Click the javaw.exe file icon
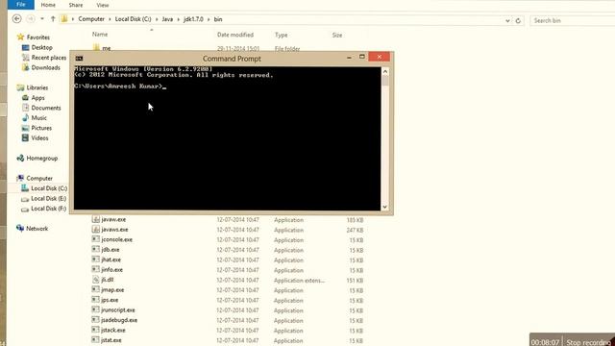This screenshot has width=615, height=346. pyautogui.click(x=95, y=219)
